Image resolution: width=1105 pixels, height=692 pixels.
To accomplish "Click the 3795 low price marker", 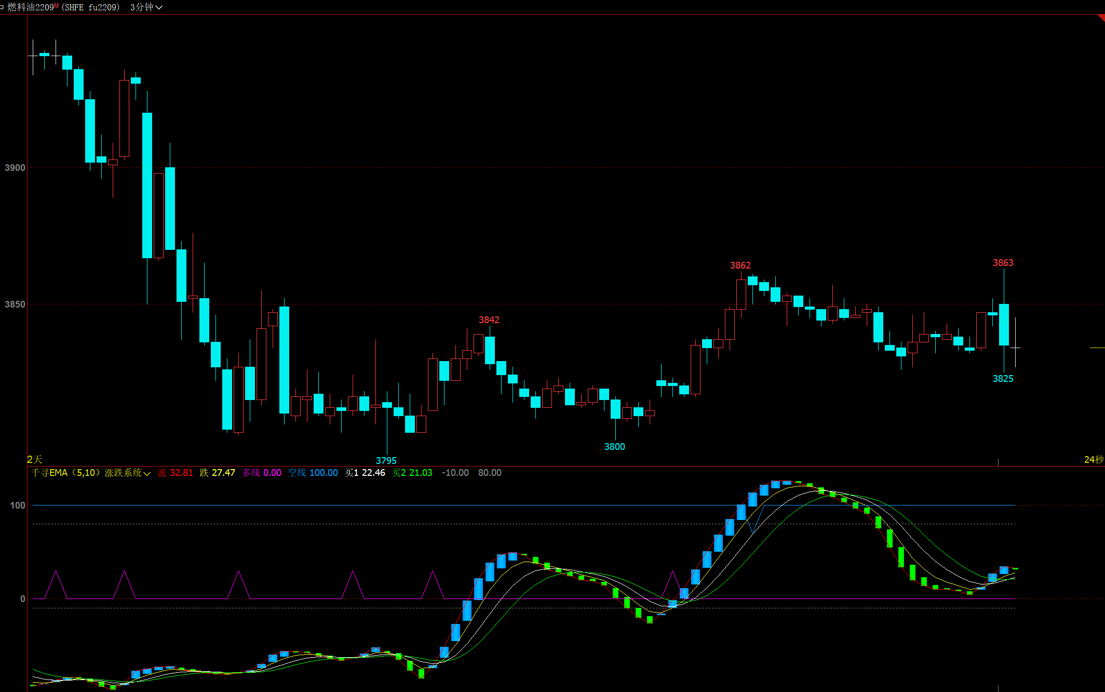I will tap(386, 461).
